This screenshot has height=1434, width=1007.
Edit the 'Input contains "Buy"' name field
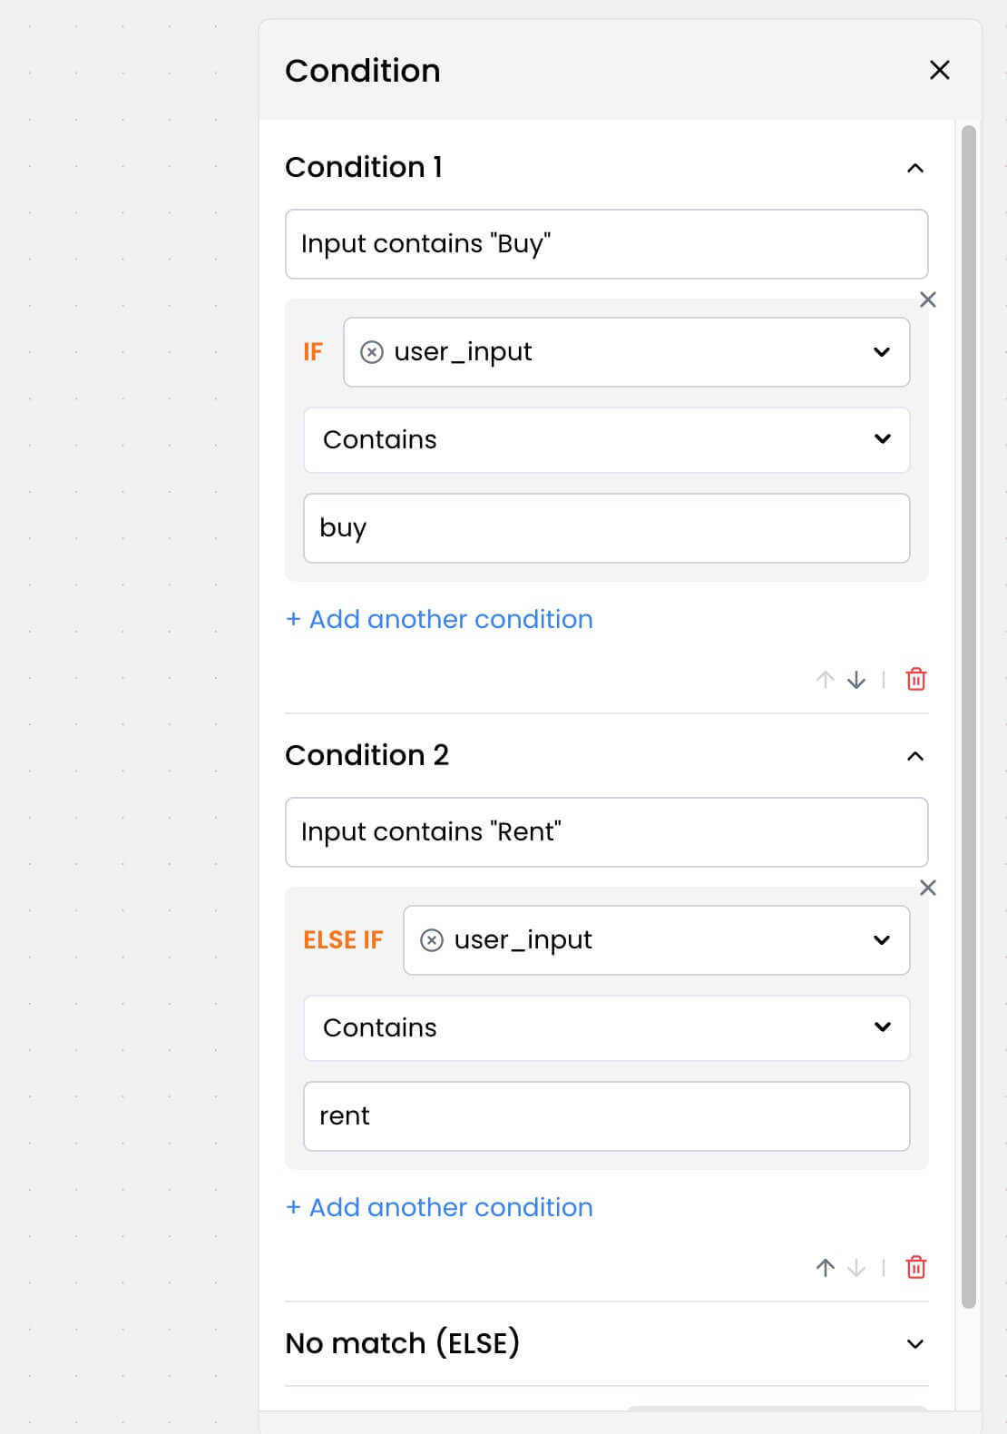pyautogui.click(x=606, y=244)
